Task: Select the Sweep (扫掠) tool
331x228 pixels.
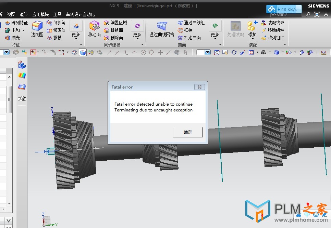Action: (x=185, y=30)
